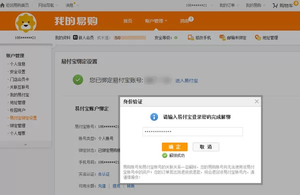This screenshot has height=195, width=300.
Task: Click the 我的资料 link
Action: tap(62, 37)
